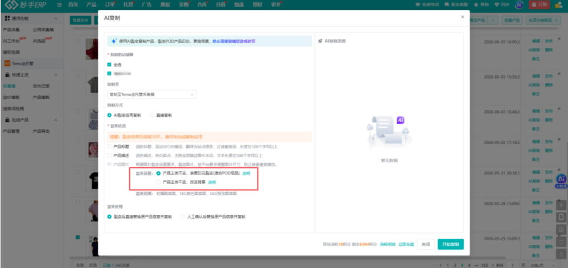The height and width of the screenshot is (268, 568).
Task: Open the 首页 top menu
Action: 73,4
